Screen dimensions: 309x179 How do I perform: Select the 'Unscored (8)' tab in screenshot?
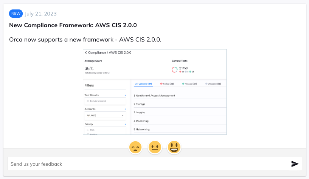tap(213, 84)
